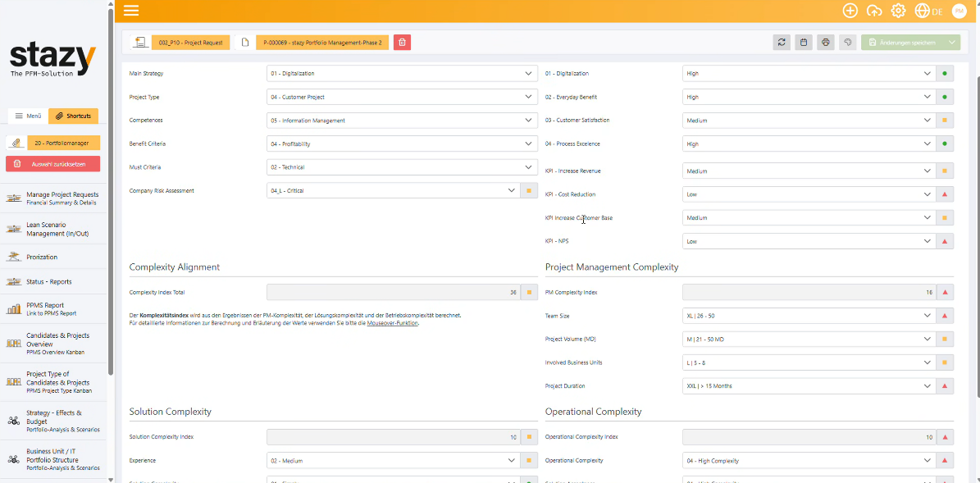Open the Benefit Criteria dropdown

coord(402,144)
